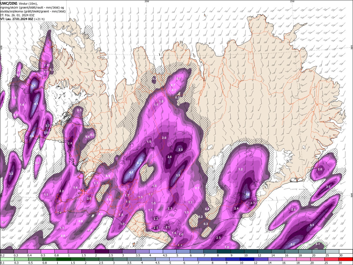Pick the white swatch at 30, upper scale
This screenshot has height=265, width=353.
(346, 251)
